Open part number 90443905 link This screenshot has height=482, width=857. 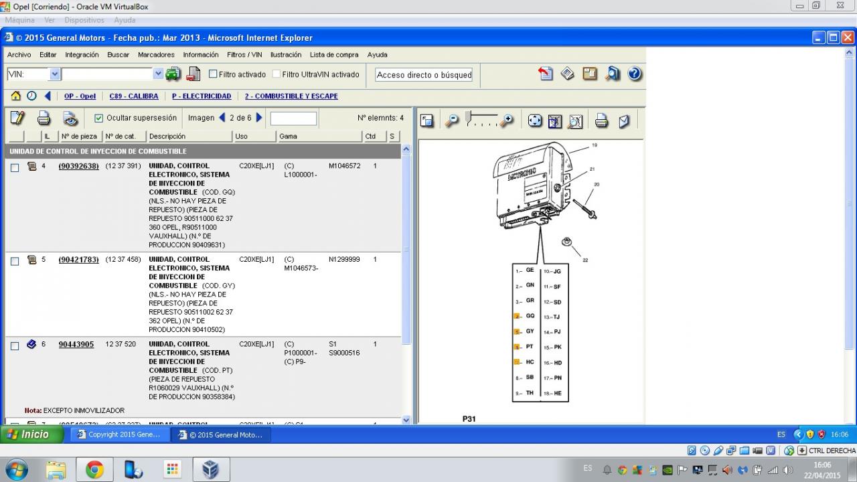[x=76, y=344]
